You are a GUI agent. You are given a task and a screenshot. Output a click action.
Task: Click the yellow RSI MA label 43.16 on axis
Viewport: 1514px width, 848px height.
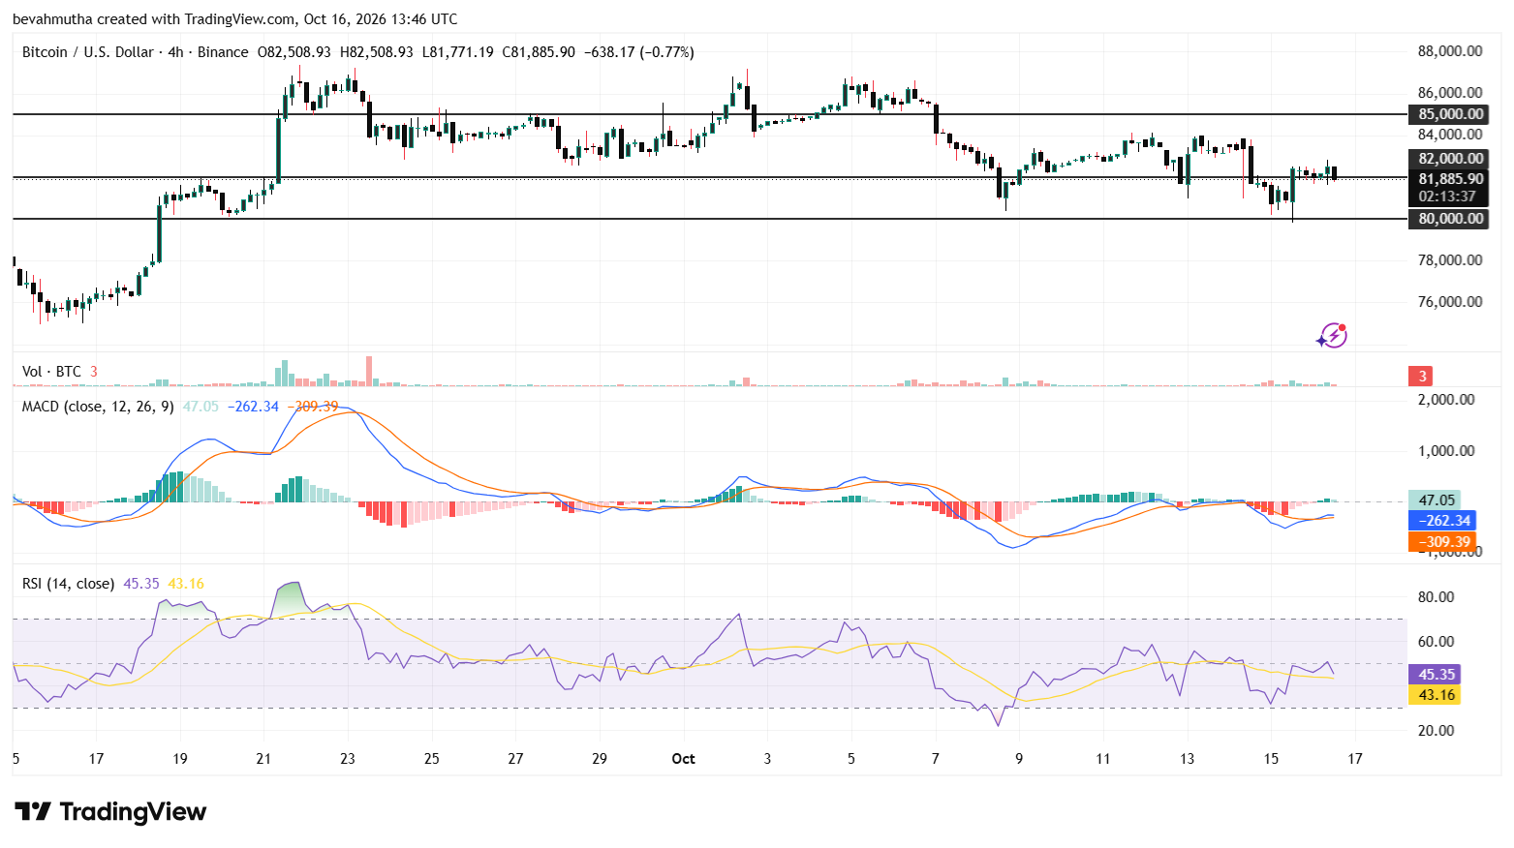(x=1435, y=695)
